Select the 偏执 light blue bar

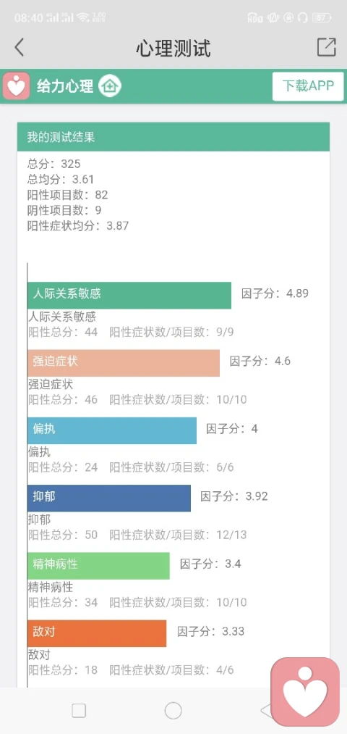pos(112,430)
